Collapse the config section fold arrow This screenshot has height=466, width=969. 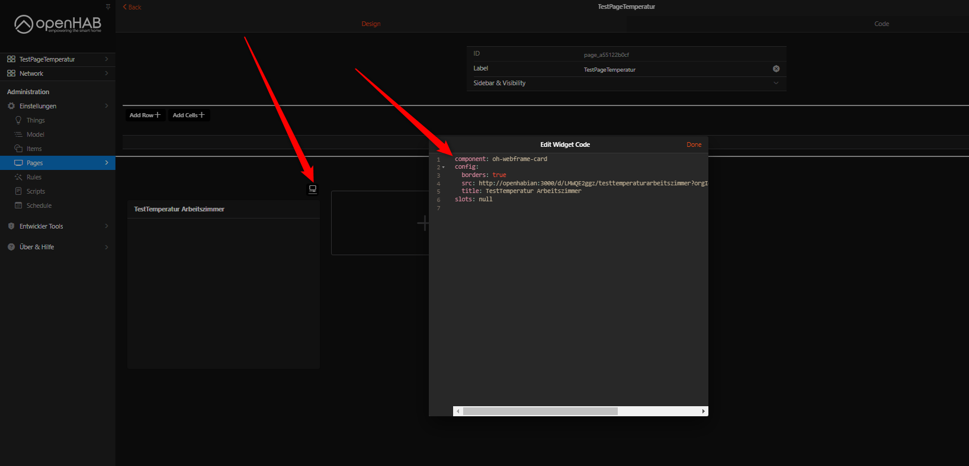click(x=443, y=168)
